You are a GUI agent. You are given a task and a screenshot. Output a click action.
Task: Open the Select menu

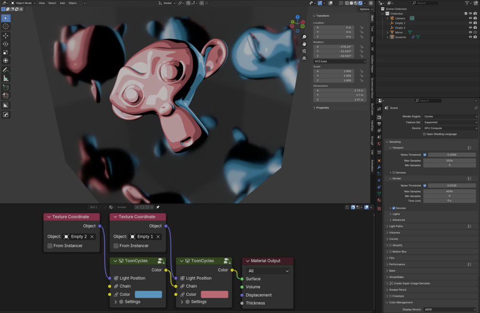tap(52, 3)
